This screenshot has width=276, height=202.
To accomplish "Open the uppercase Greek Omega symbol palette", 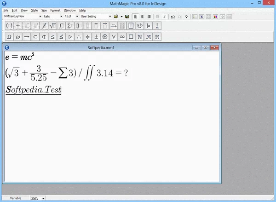I will click(9, 37).
